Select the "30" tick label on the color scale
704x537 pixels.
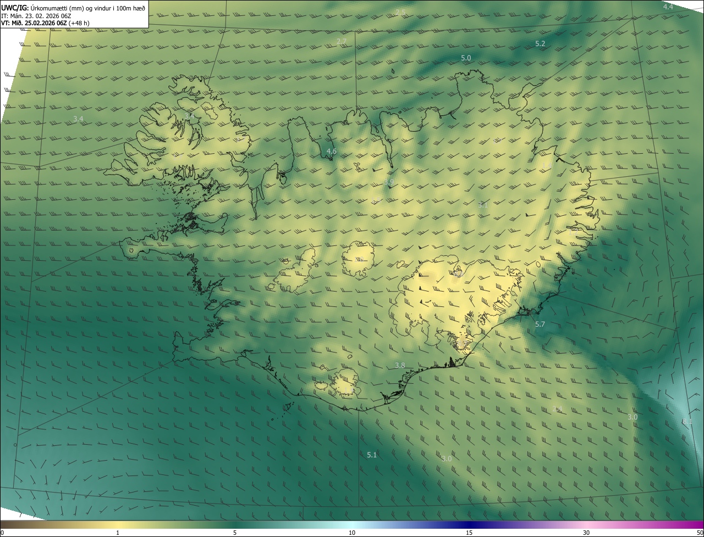click(586, 533)
